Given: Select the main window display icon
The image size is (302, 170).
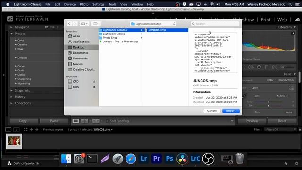Looking at the screenshot, I should click(x=8, y=130).
